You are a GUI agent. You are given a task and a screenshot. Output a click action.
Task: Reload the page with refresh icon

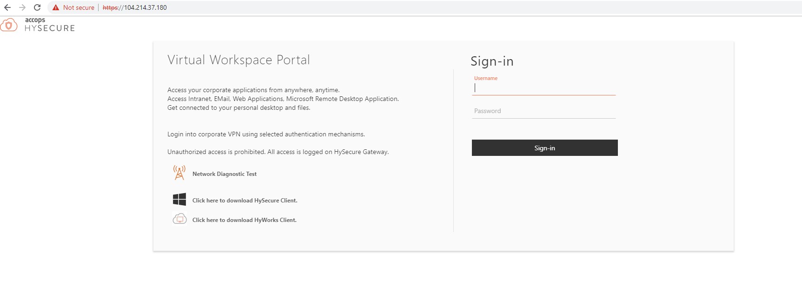tap(37, 7)
